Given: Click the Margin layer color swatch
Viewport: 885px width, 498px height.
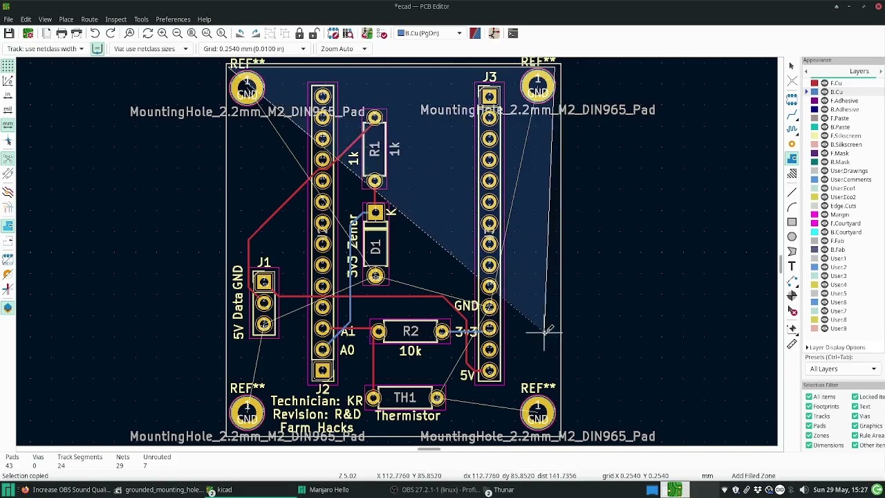Looking at the screenshot, I should pyautogui.click(x=814, y=215).
